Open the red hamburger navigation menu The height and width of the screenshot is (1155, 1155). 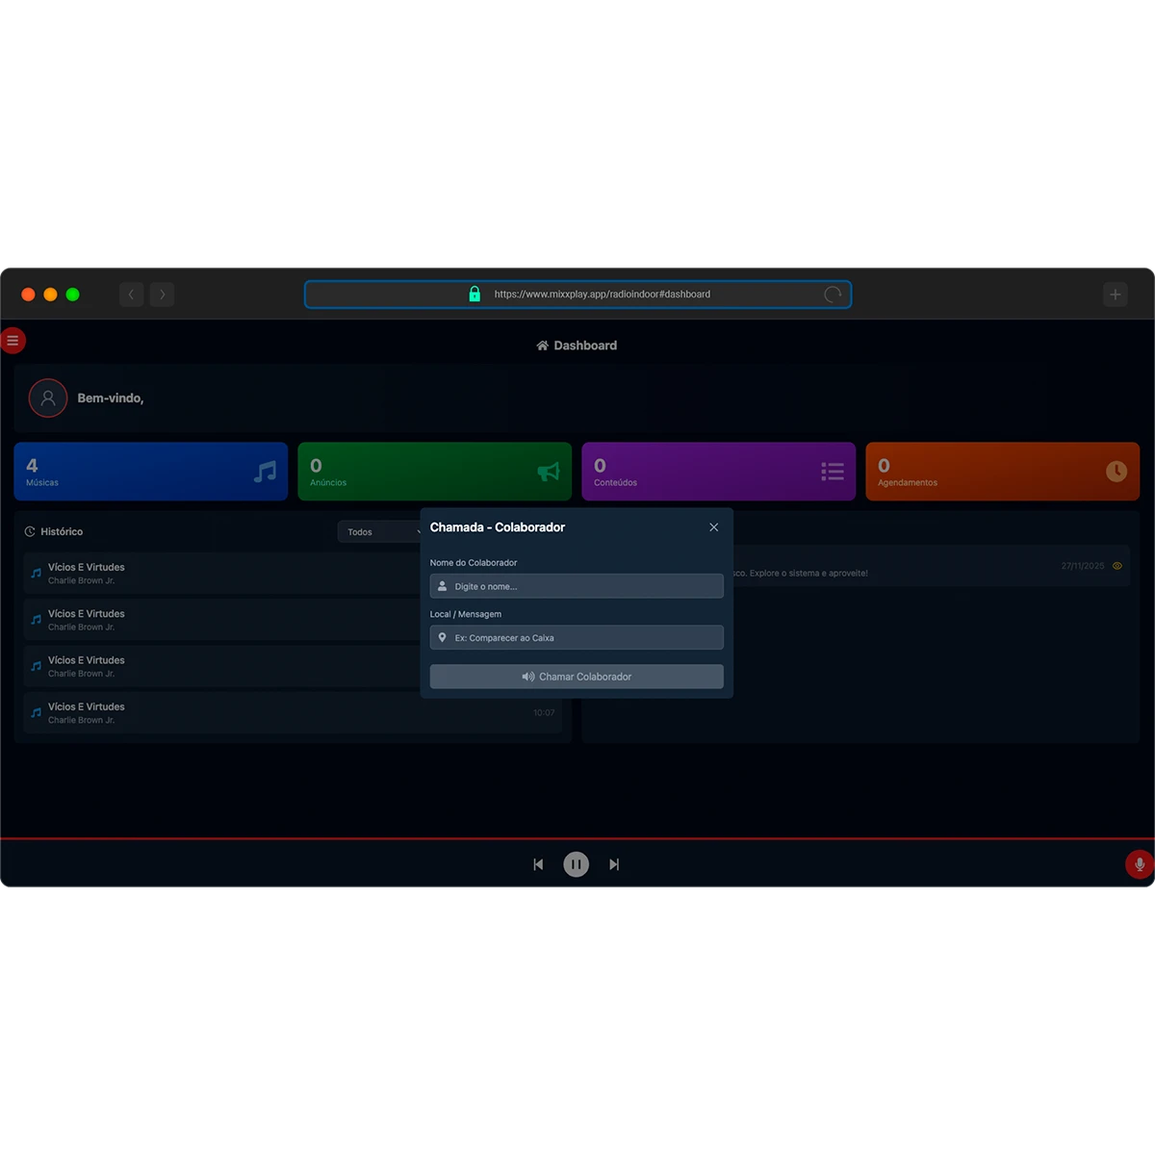(13, 341)
